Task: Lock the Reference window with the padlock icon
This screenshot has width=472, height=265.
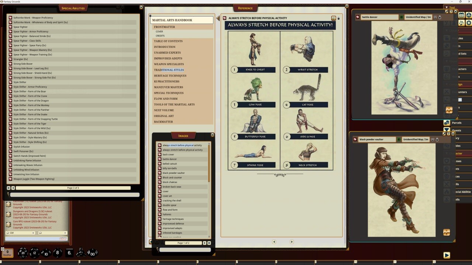Action: (338, 18)
